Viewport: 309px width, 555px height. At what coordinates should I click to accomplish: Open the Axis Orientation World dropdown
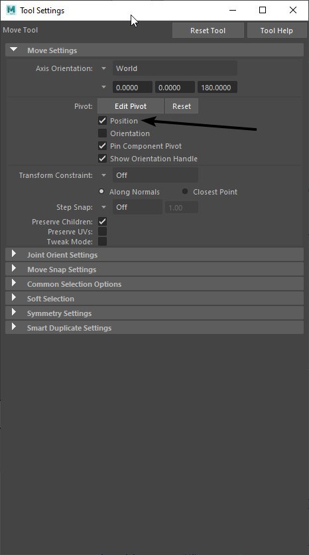tap(174, 68)
